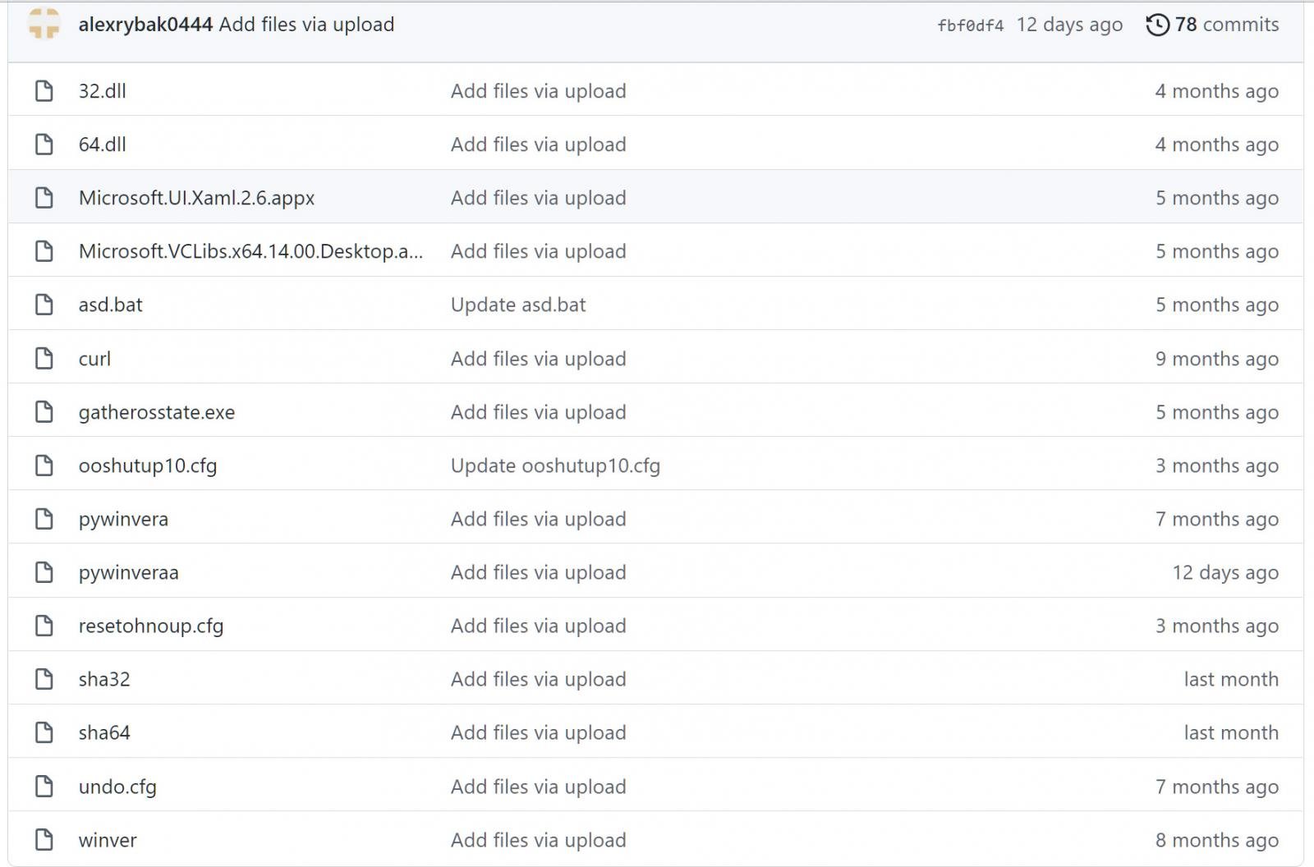Screen dimensions: 1314x867
Task: Click the file icon beside 32.dll
Action: (44, 90)
